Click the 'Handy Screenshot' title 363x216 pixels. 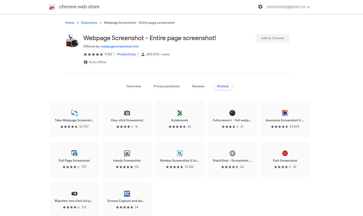tap(127, 161)
